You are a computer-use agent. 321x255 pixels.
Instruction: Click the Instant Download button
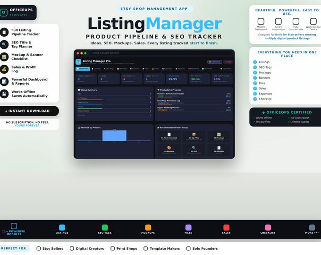(x=28, y=111)
